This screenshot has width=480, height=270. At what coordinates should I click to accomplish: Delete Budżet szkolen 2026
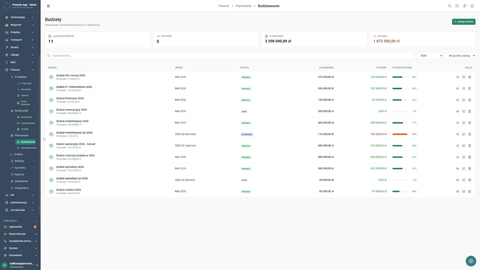pyautogui.click(x=470, y=191)
